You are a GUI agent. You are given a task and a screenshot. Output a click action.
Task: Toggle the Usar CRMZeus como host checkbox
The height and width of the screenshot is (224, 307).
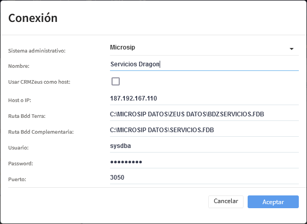click(x=116, y=82)
